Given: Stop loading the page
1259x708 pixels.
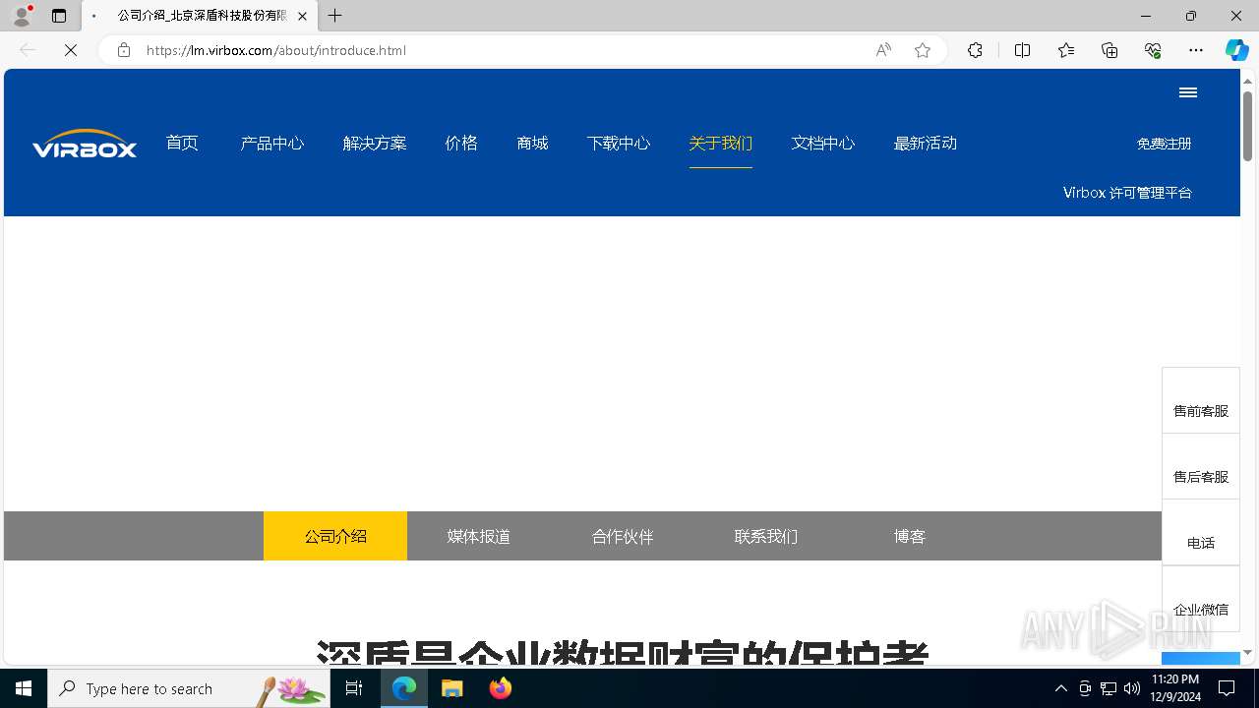Looking at the screenshot, I should [x=71, y=50].
